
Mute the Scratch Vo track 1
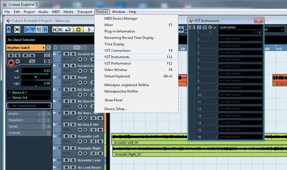tap(66, 54)
